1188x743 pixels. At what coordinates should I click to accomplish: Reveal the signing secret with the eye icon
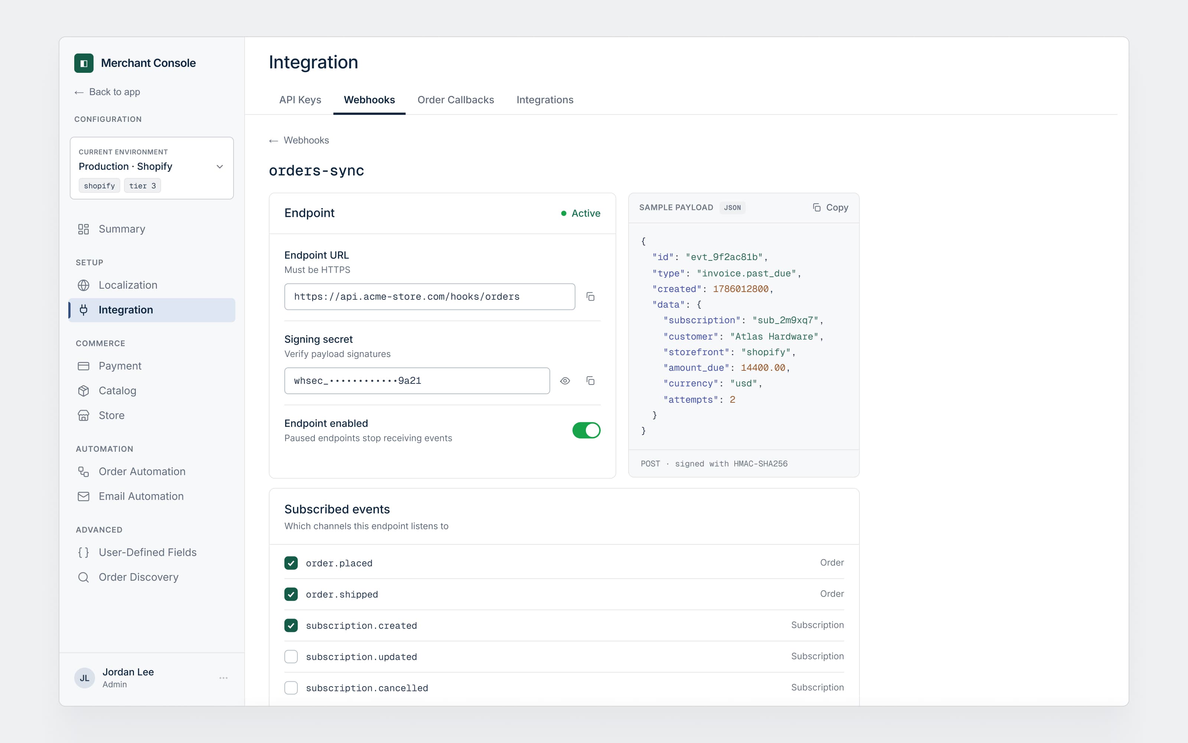[x=565, y=381]
